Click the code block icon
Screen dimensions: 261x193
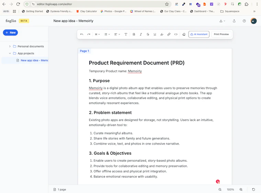click(x=176, y=34)
